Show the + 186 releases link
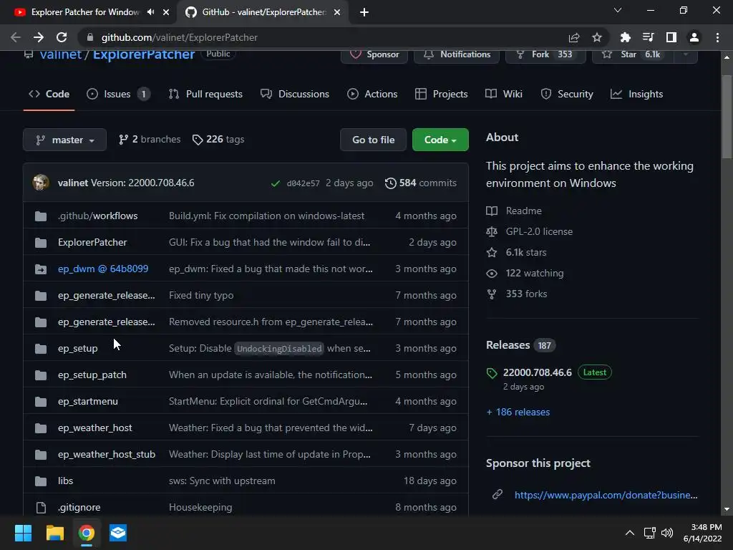 518,412
